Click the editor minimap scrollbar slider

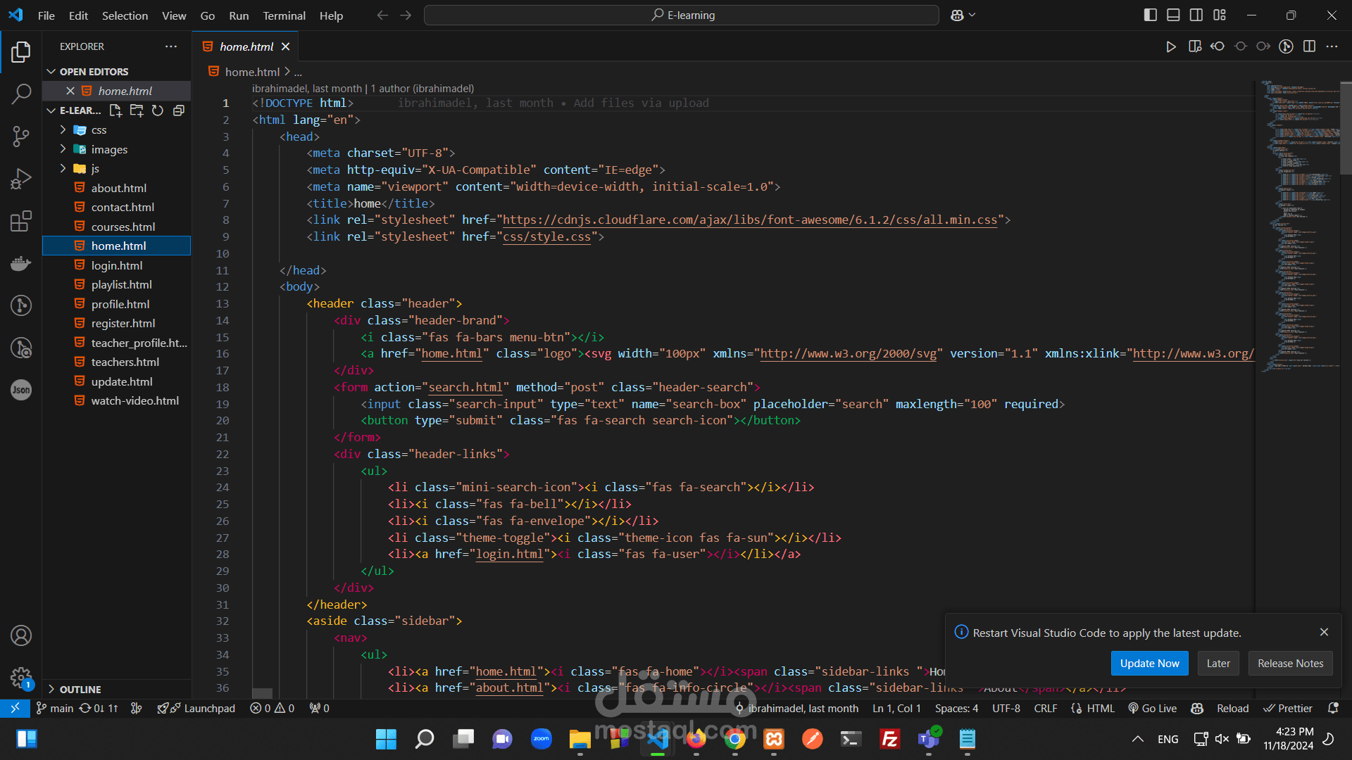[1345, 127]
